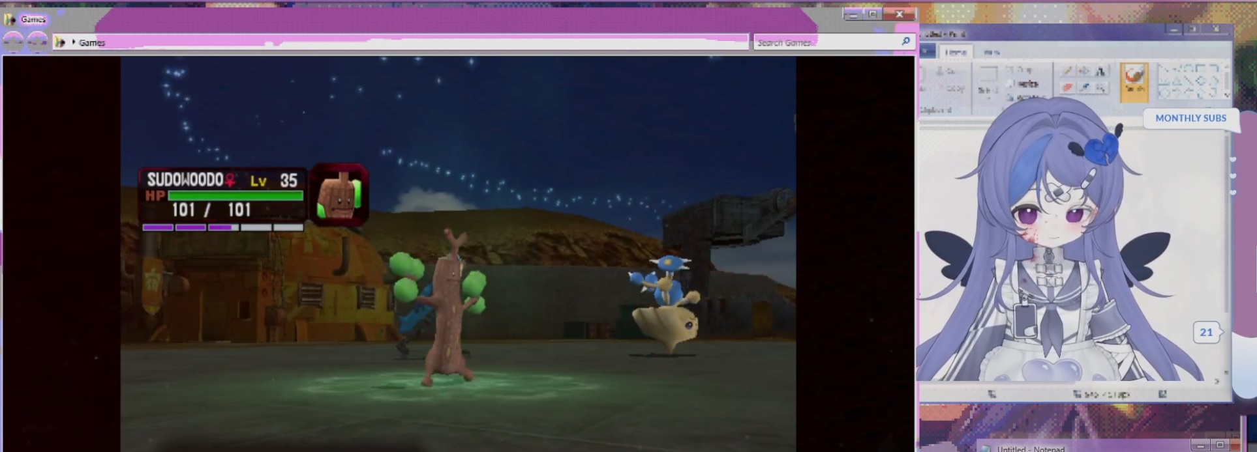The width and height of the screenshot is (1257, 452).
Task: Click the Back button in Games window
Action: point(13,42)
